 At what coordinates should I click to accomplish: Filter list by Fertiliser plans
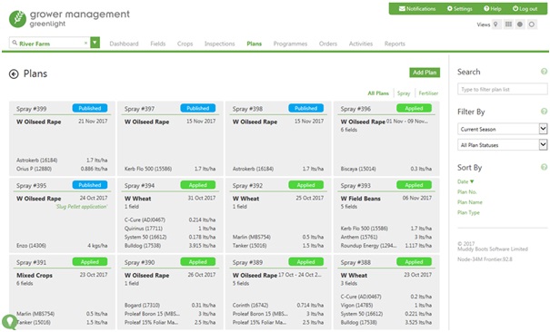[428, 93]
